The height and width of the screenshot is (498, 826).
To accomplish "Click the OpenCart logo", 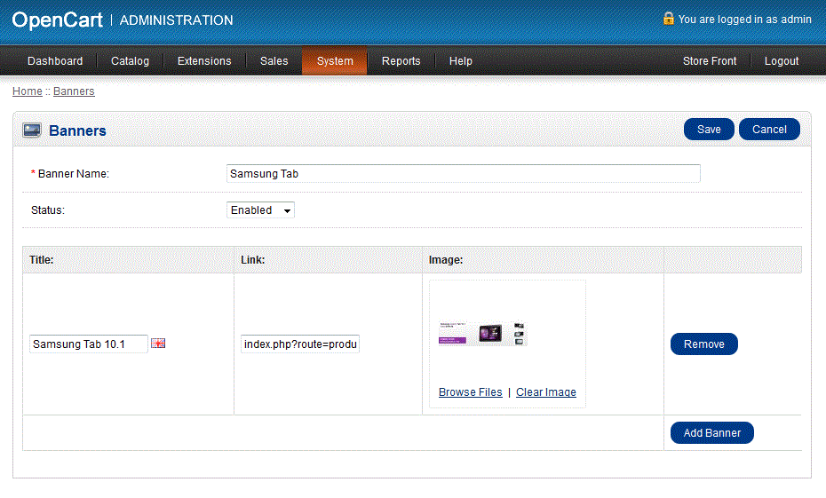I will tap(57, 20).
